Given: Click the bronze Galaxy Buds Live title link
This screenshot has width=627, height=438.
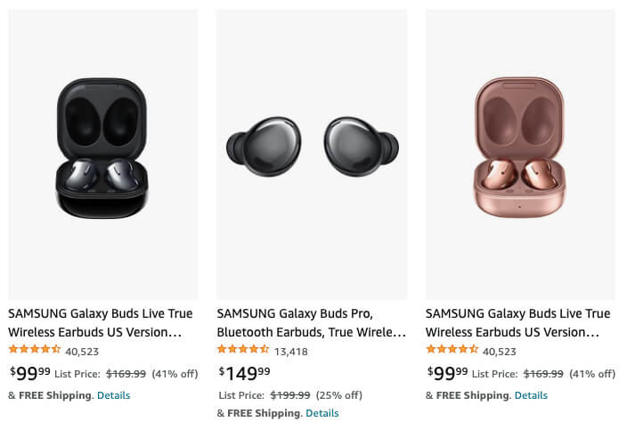Looking at the screenshot, I should (517, 322).
